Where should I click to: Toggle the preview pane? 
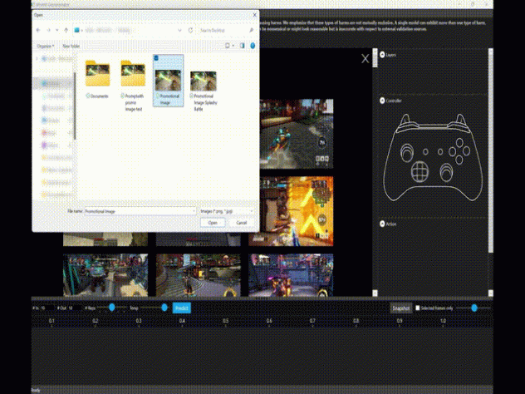click(242, 46)
